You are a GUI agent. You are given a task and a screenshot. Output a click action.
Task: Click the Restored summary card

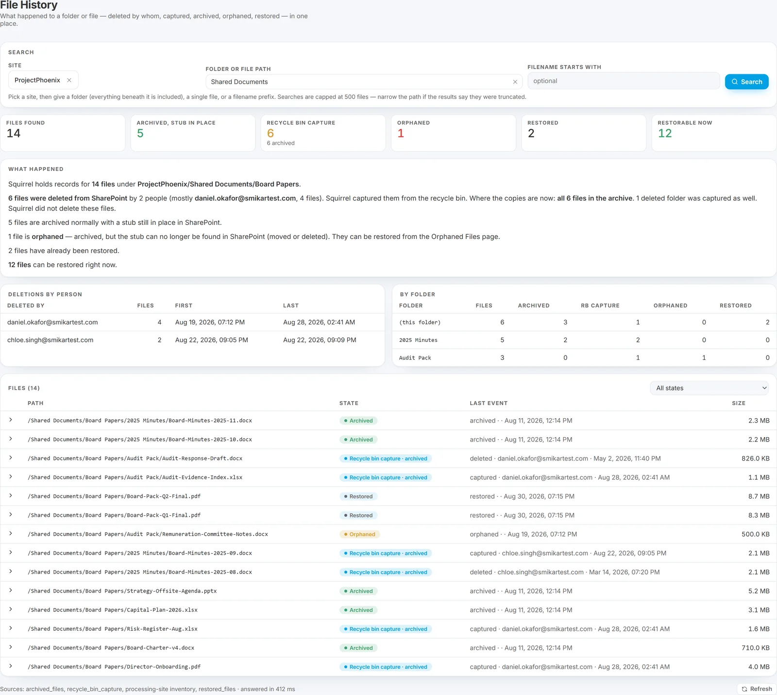pyautogui.click(x=584, y=133)
